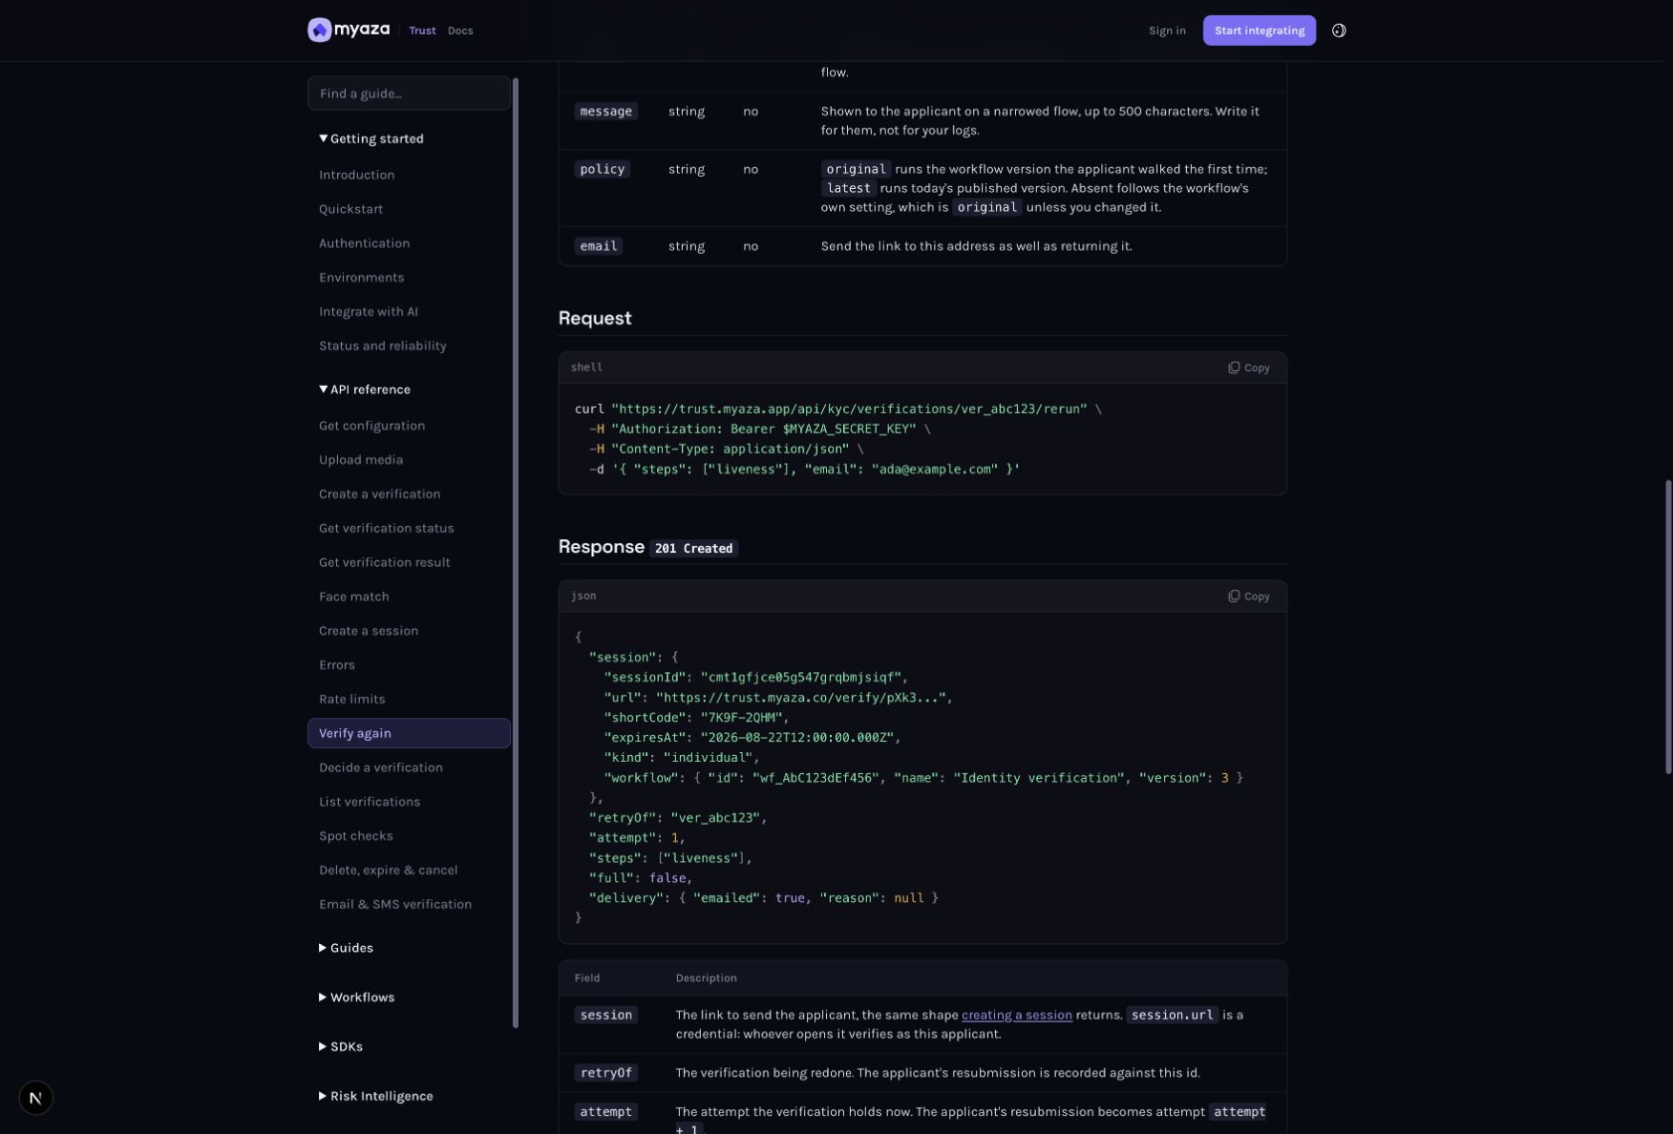Open the Next.js dev tools badge
This screenshot has width=1673, height=1134.
point(35,1098)
